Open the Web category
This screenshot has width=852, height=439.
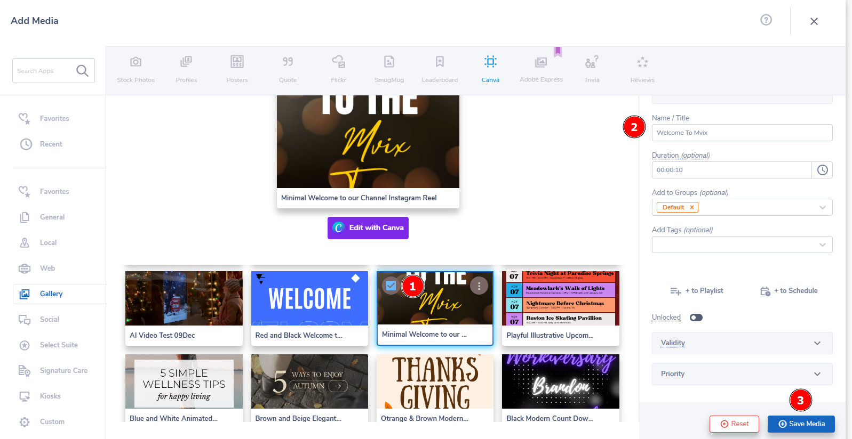[x=37, y=268]
